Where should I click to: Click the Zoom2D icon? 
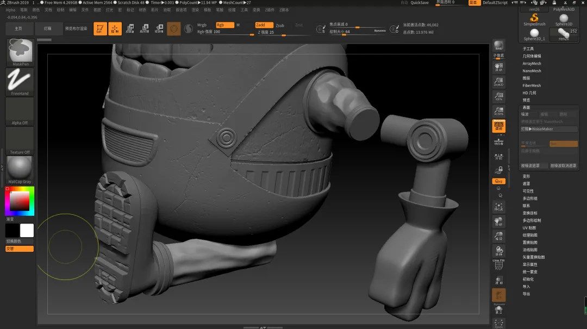pos(498,82)
